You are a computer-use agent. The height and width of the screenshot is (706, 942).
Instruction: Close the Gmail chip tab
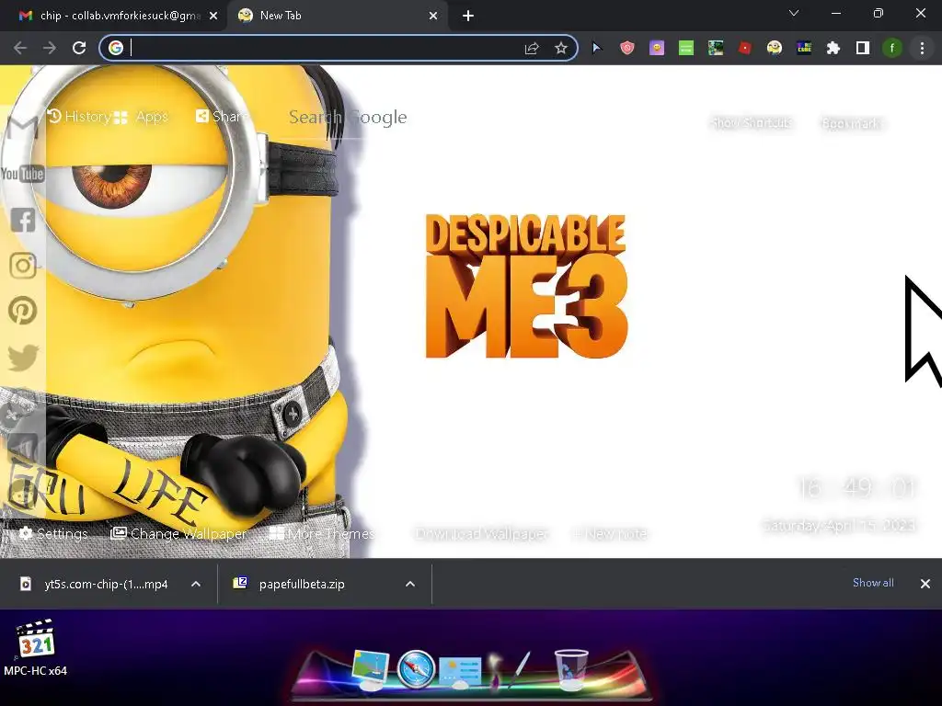pyautogui.click(x=213, y=17)
